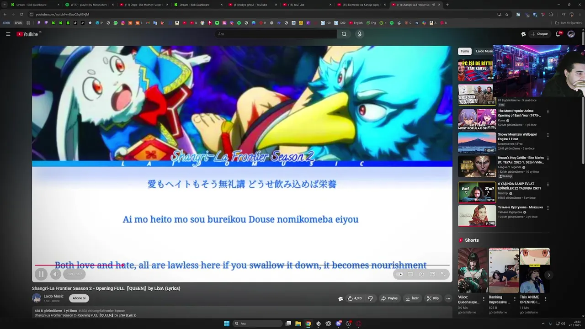Show hidden system tray icons
Viewport: 585px width, 329px height.
click(x=543, y=324)
